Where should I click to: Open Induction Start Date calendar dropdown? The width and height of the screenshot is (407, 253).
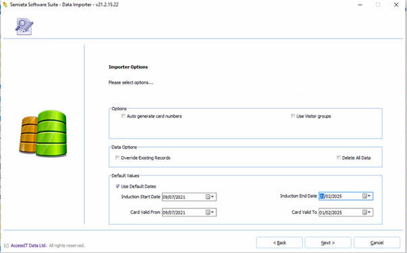pos(210,197)
